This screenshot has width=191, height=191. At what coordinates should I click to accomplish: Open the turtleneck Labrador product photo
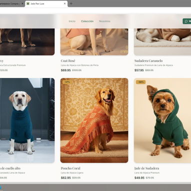27,120
